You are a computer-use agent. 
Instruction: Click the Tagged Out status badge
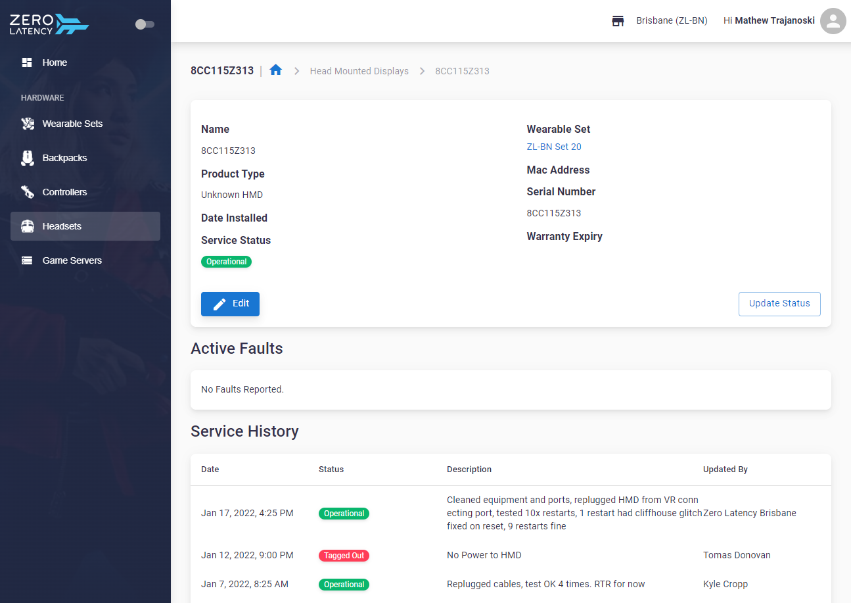[x=344, y=556]
